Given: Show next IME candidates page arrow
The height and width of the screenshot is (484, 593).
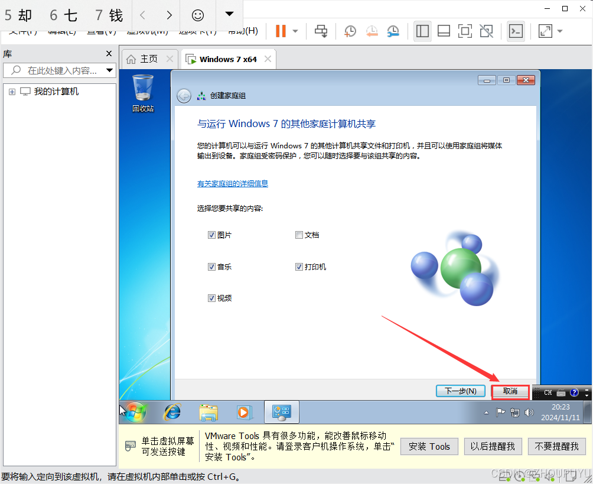Looking at the screenshot, I should (x=169, y=15).
